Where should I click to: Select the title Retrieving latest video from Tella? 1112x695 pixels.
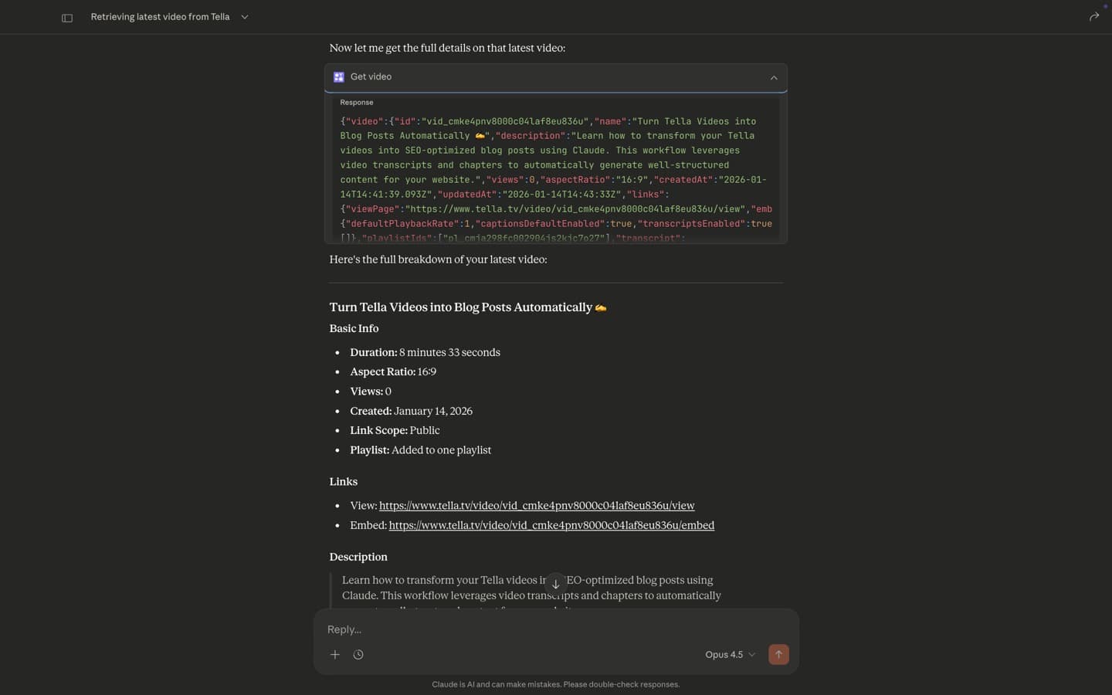coord(160,16)
